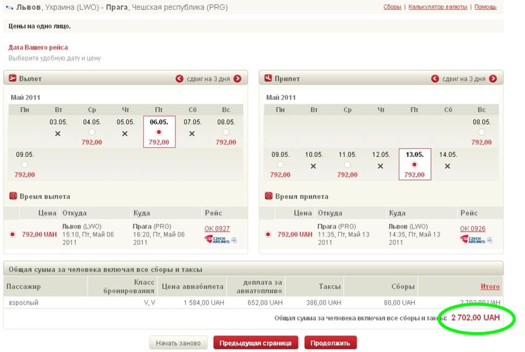Viewport: 525px width, 352px height.
Task: Open the Сборы link at top
Action: coord(392,7)
